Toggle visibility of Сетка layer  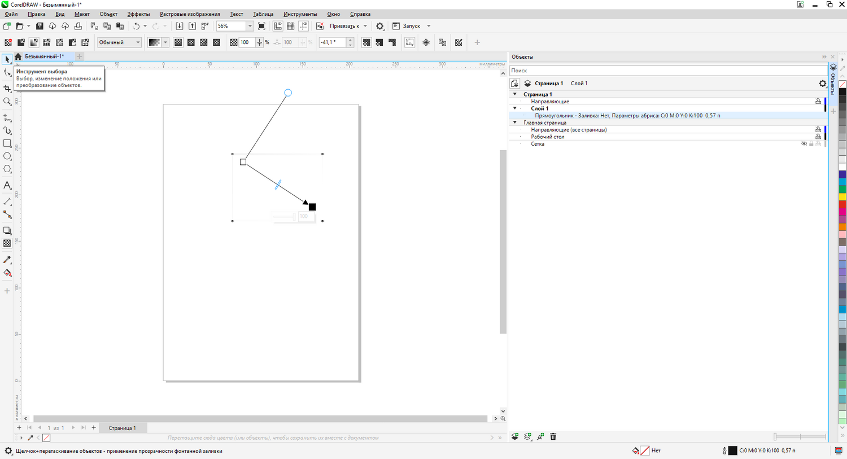[x=804, y=144]
